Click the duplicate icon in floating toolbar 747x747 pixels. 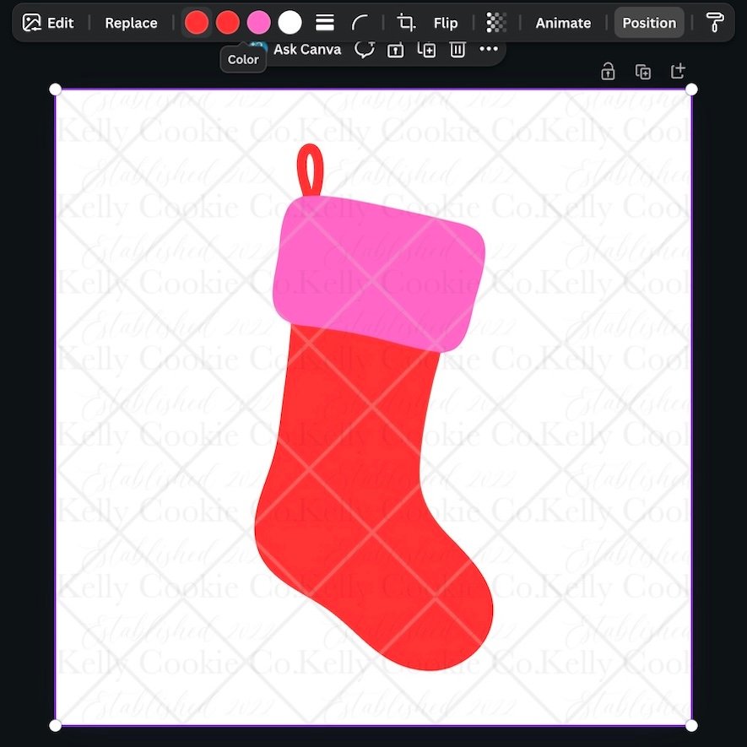point(427,50)
